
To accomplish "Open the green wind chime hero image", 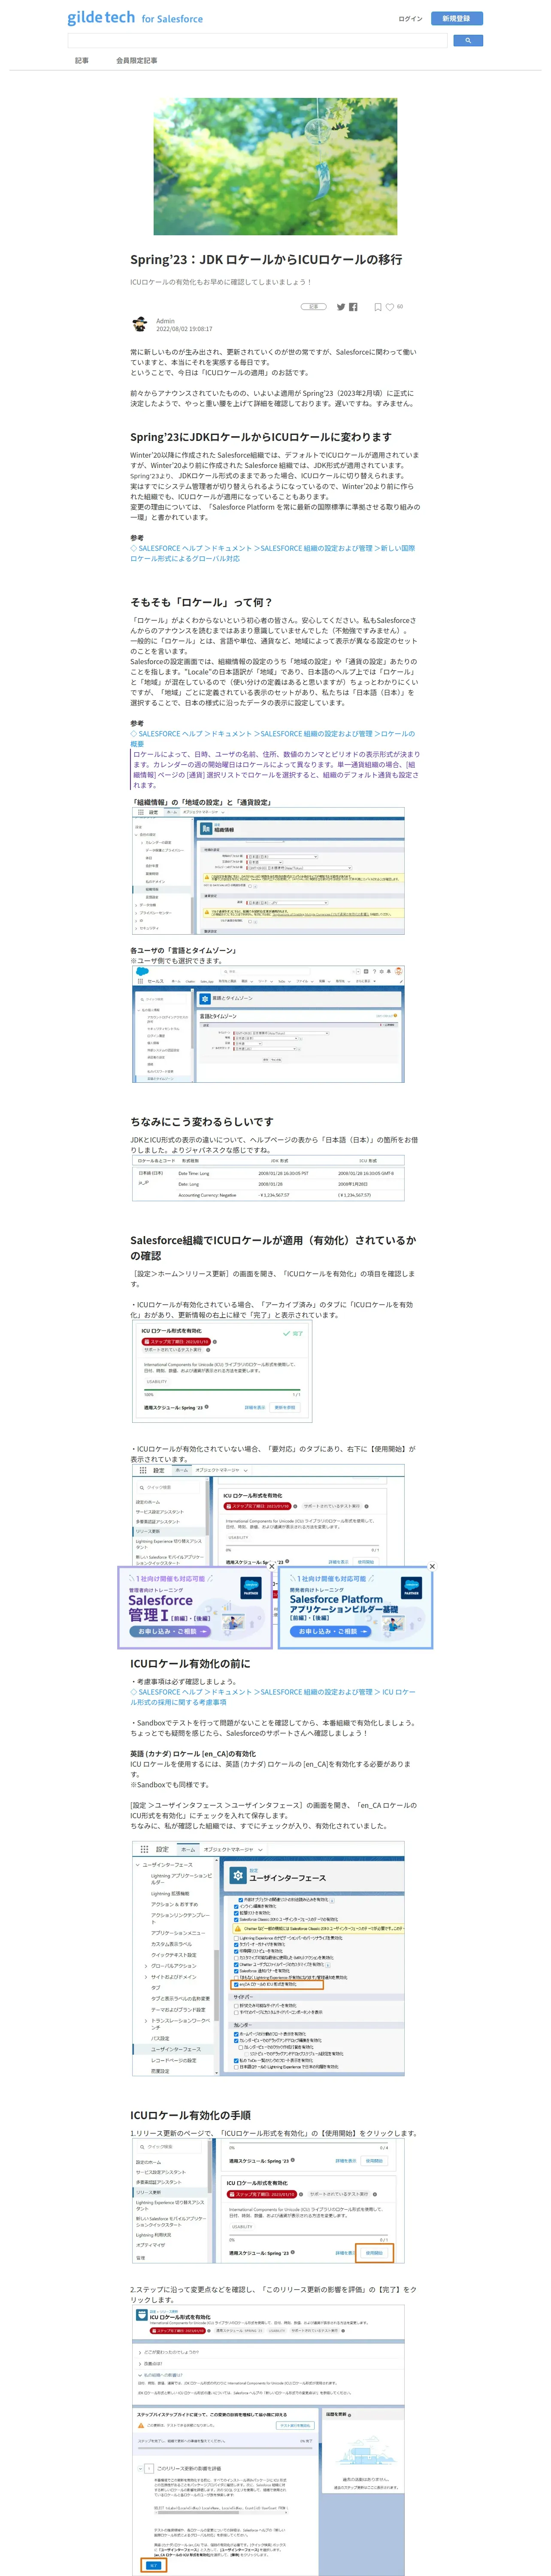I will click(275, 166).
